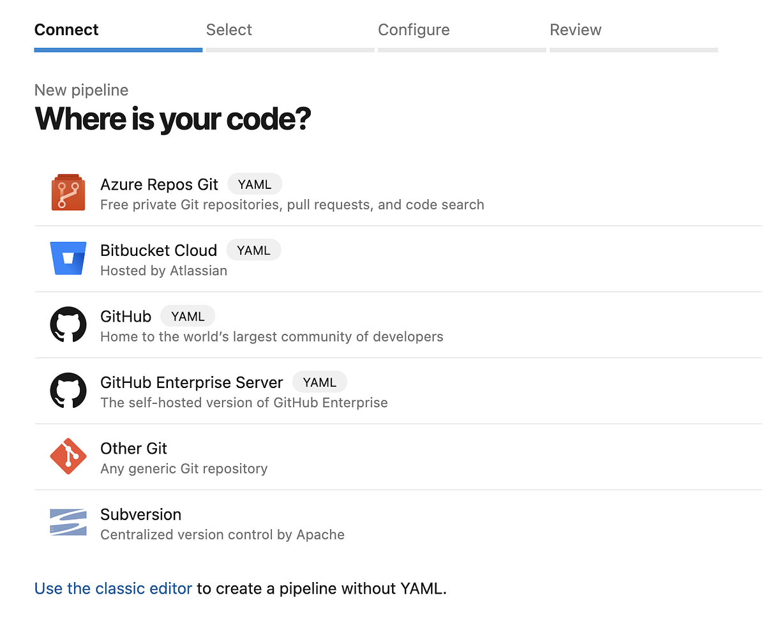Viewport: 766px width, 628px height.
Task: Click the Azure Repos Git icon
Action: point(68,191)
